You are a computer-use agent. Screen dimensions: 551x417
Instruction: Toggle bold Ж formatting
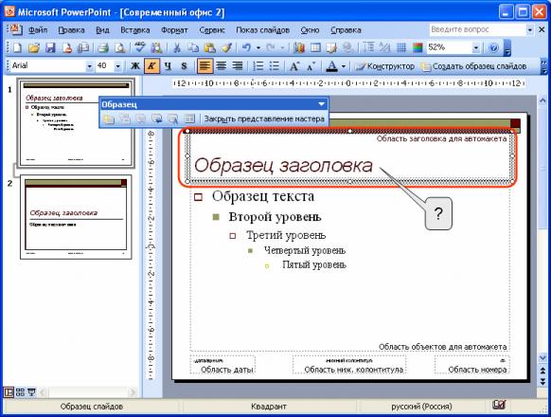(x=135, y=65)
